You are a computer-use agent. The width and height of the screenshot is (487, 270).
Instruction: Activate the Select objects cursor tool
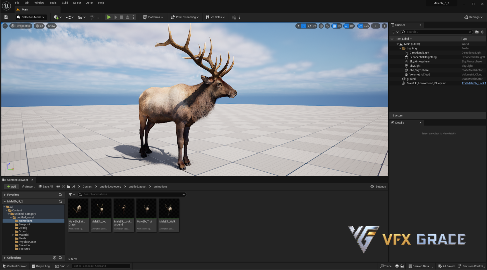[x=298, y=26]
